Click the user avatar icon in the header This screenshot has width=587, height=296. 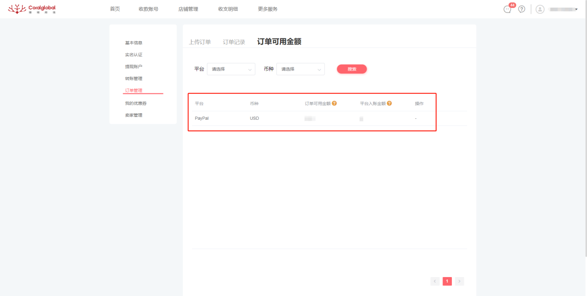coord(539,9)
